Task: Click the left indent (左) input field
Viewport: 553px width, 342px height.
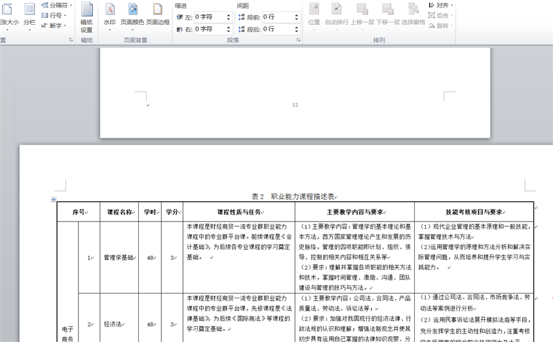Action: pos(209,17)
